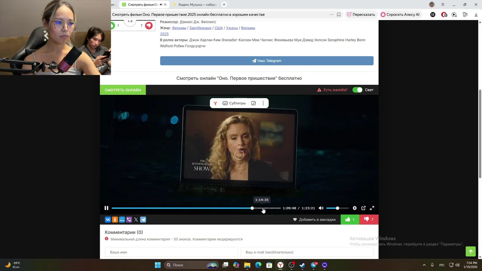
Task: Adjust the player volume slider
Action: coord(337,208)
